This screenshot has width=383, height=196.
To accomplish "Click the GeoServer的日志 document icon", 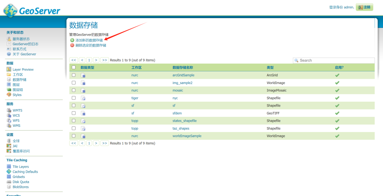I will [x=9, y=44].
